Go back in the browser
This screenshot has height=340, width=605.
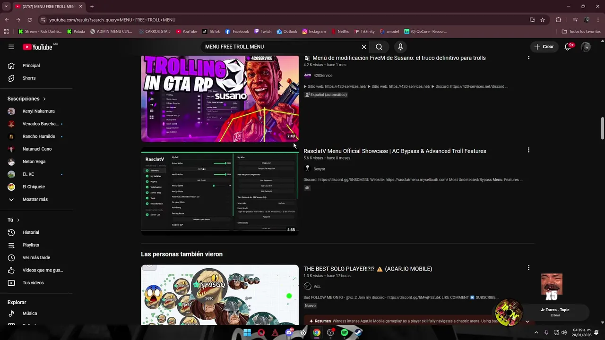pyautogui.click(x=7, y=20)
